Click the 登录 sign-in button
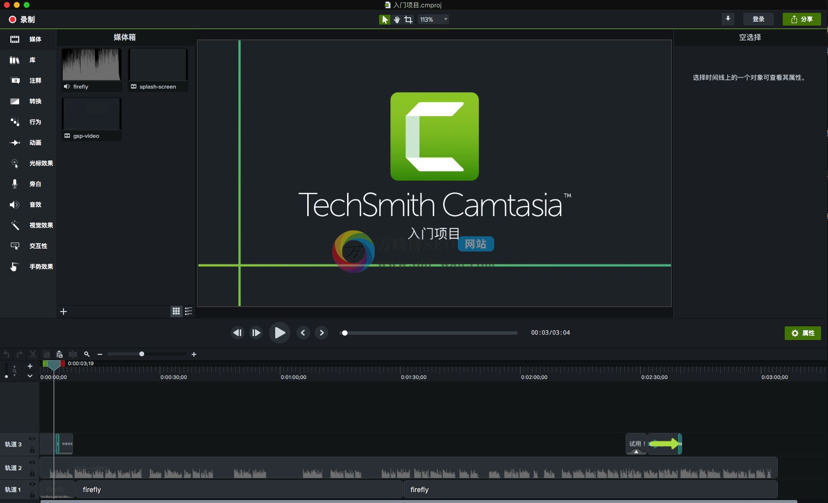828x503 pixels. click(759, 19)
